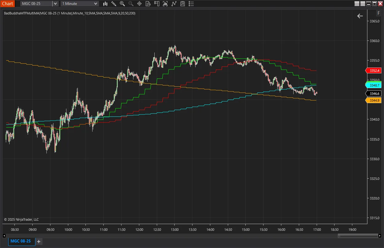This screenshot has height=248, width=384.
Task: Click the return arrow at chart top-right
Action: pos(360,16)
